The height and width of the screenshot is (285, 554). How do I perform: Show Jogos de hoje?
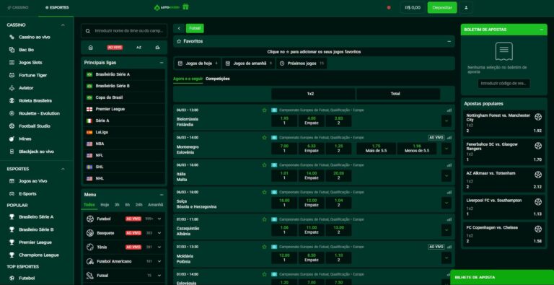point(198,63)
